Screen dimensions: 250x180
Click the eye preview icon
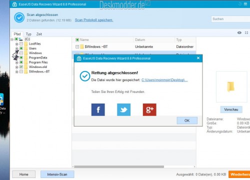239,32
